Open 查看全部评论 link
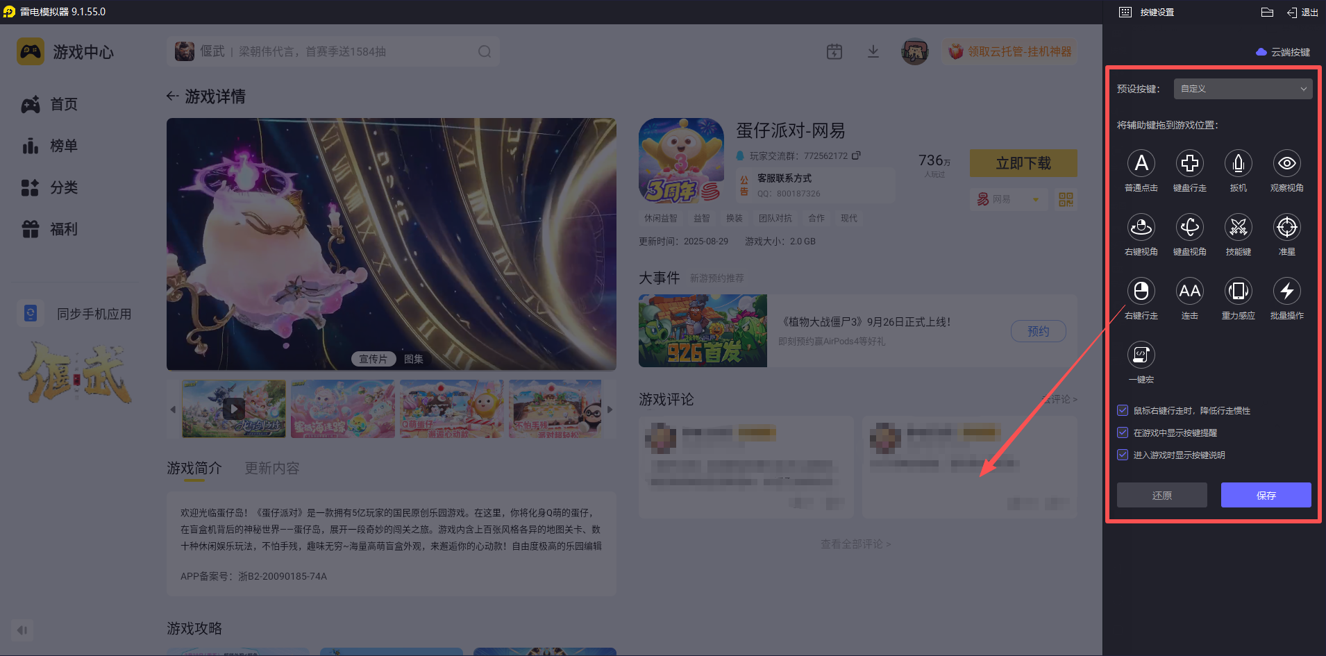 (x=856, y=544)
